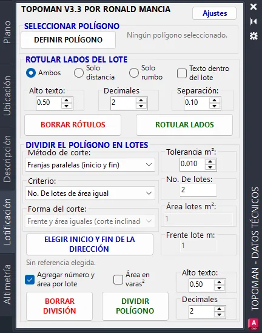Switch to the Plano tab
262x333 pixels.
pos(7,32)
